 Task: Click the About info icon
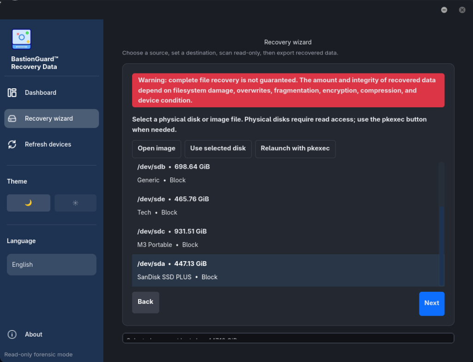12,334
